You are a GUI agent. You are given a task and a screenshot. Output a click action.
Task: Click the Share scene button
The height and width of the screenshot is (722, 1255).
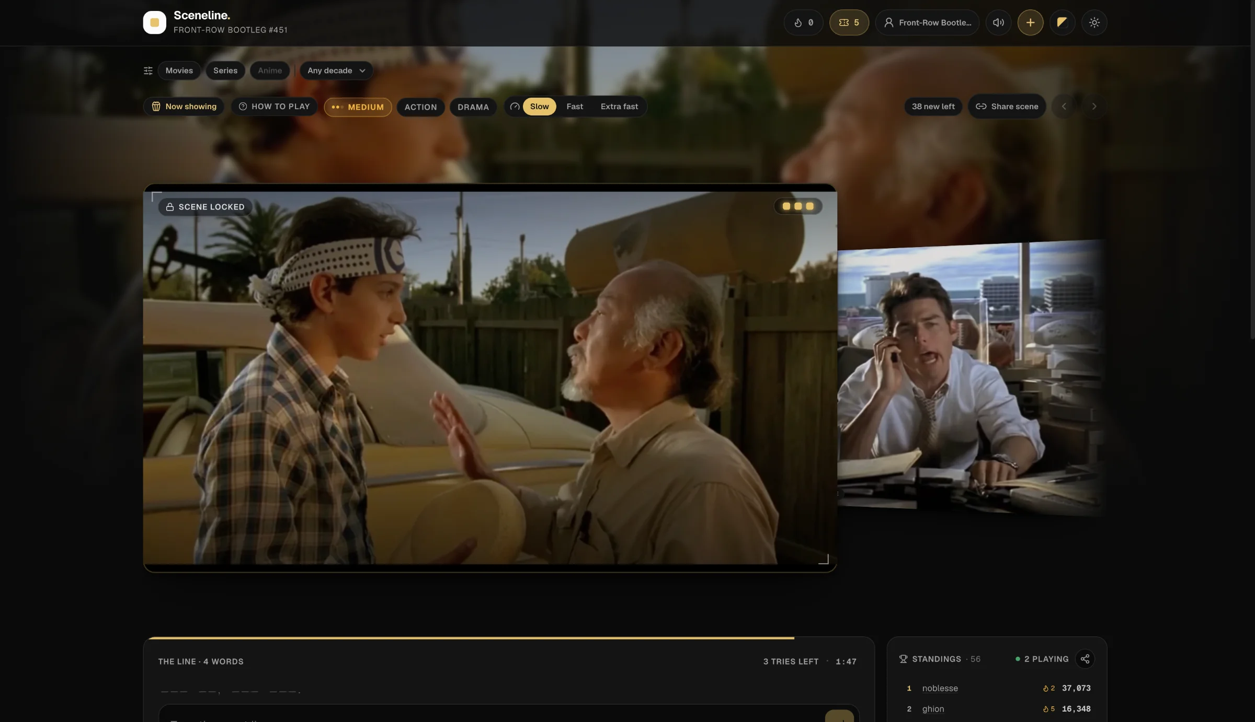click(x=1007, y=107)
